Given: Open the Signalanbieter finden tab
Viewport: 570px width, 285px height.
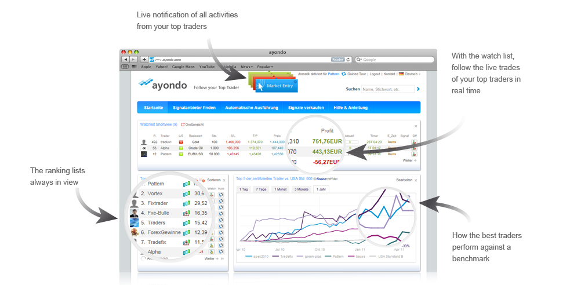Looking at the screenshot, I should [194, 108].
